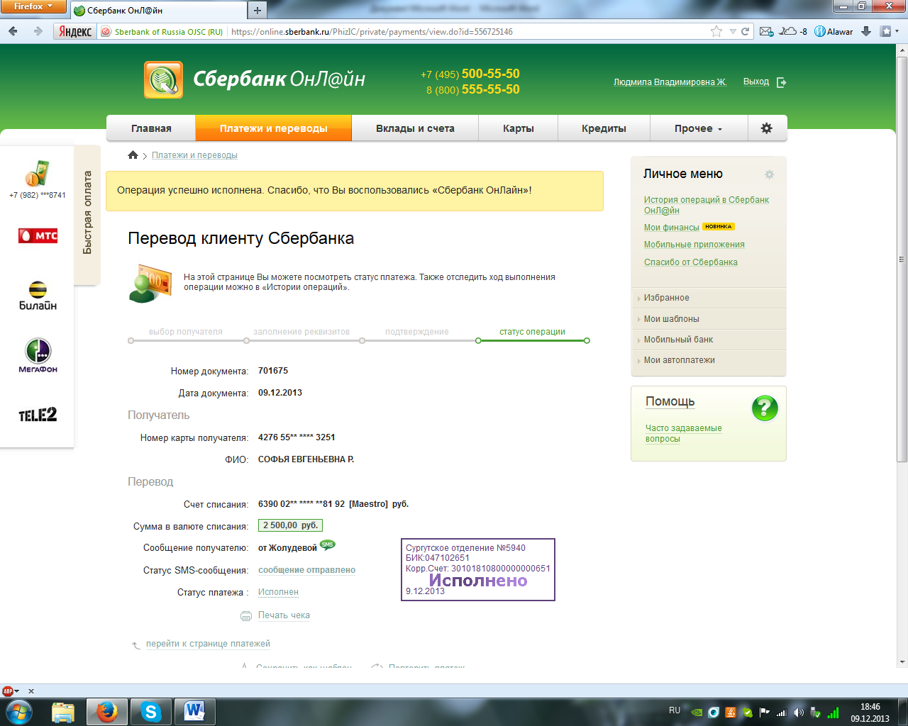Open Часто задаваемые вопросы link

[x=684, y=433]
